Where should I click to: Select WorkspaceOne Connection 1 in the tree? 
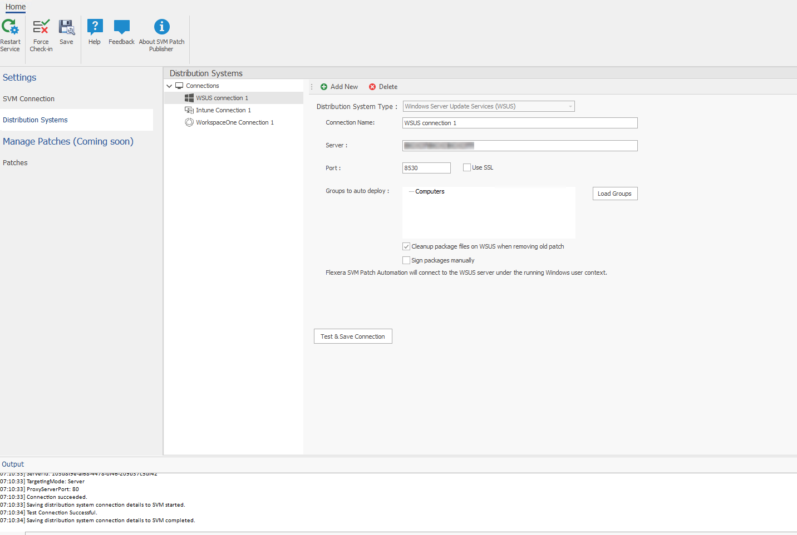[235, 122]
